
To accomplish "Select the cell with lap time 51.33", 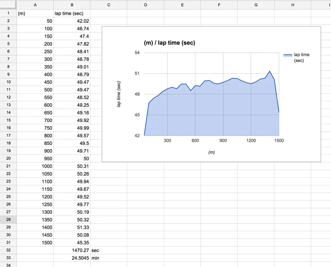I will pos(72,227).
